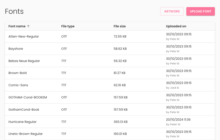Click the Fonts page heading

coord(14,11)
